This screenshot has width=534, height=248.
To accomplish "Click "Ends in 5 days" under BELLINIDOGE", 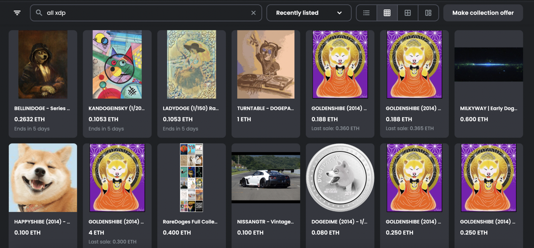I will coord(32,129).
